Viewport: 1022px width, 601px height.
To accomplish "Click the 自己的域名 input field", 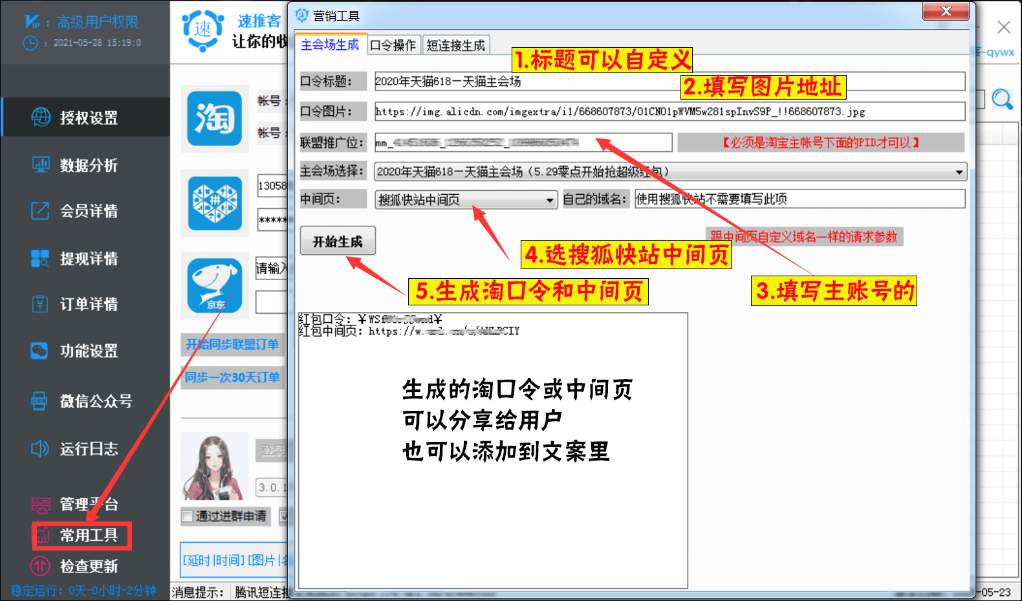I will tap(799, 199).
